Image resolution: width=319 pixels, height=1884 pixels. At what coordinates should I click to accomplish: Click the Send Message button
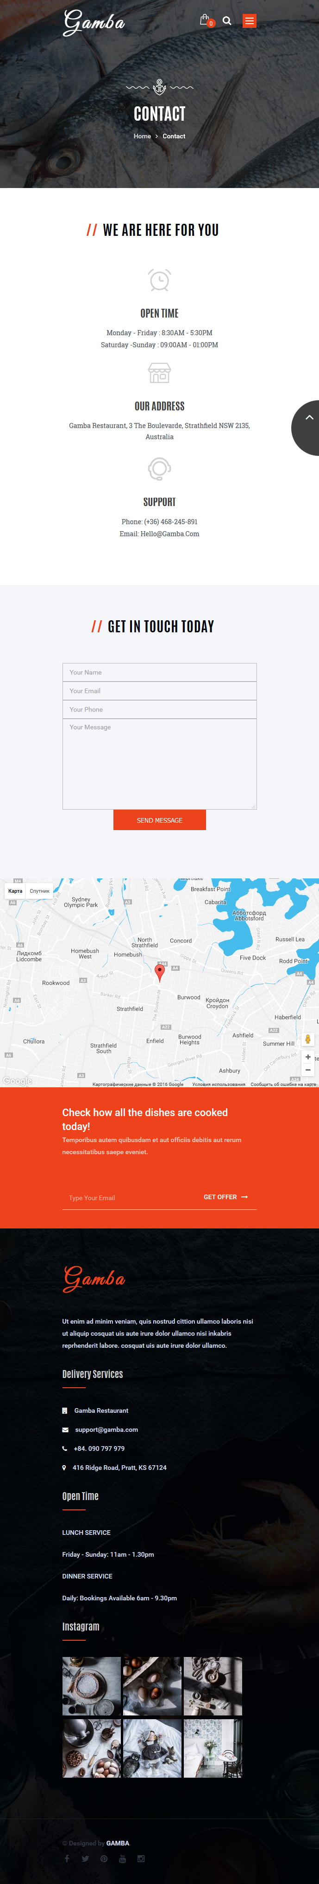[x=160, y=820]
